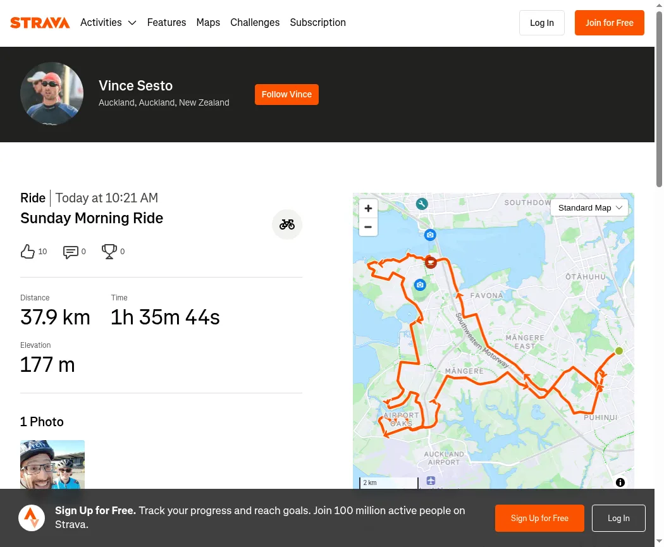The width and height of the screenshot is (664, 547).
Task: Click Join for Free button
Action: (610, 23)
